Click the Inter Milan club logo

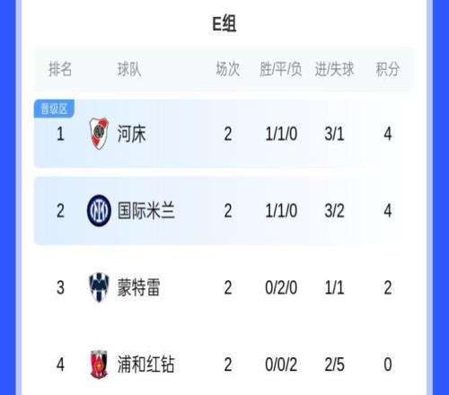(99, 210)
